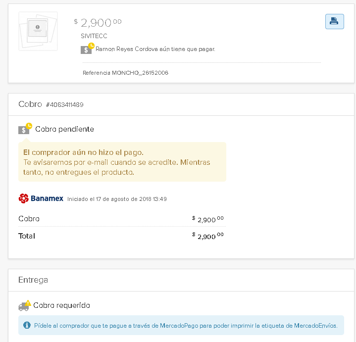This screenshot has height=342, width=356.
Task: Click the Entrega section heading
Action: [x=33, y=280]
